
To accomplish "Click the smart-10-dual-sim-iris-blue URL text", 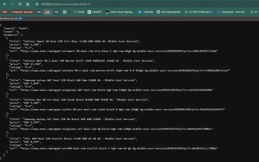I will click(x=119, y=51).
